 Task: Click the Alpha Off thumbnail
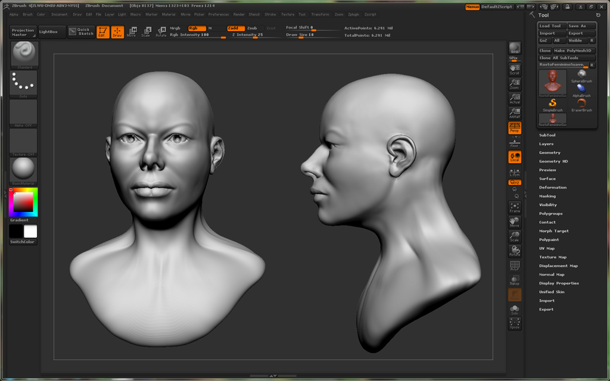click(x=23, y=113)
